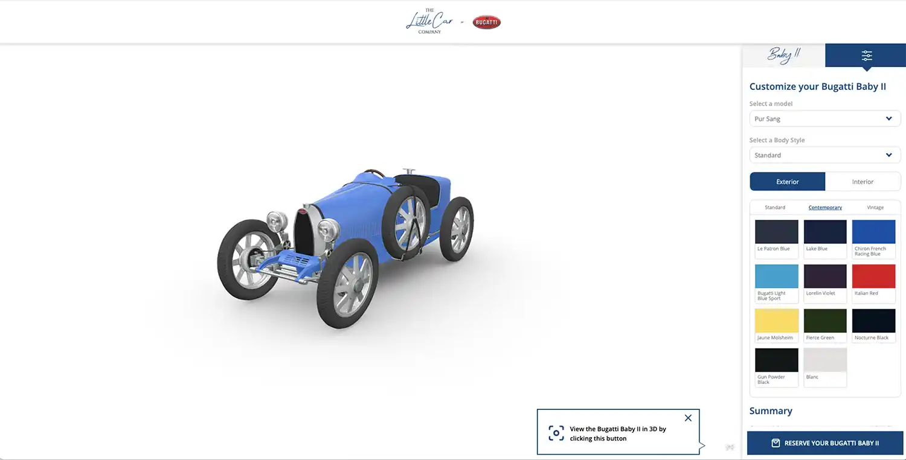The image size is (906, 460).
Task: Choose the Italian Red color swatch
Action: (x=873, y=276)
